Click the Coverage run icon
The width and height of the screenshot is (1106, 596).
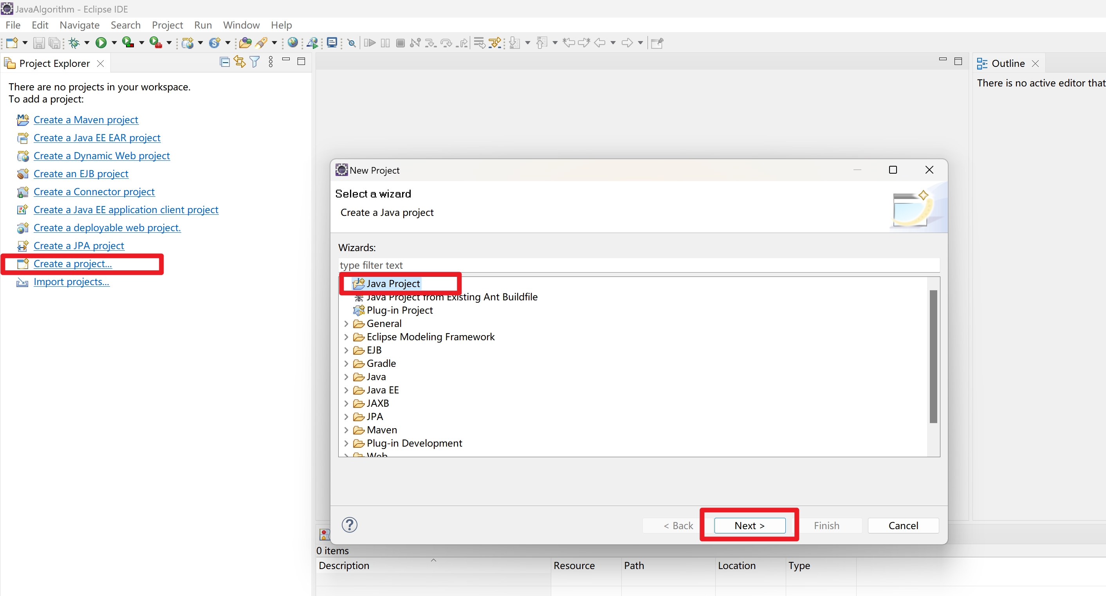[128, 43]
